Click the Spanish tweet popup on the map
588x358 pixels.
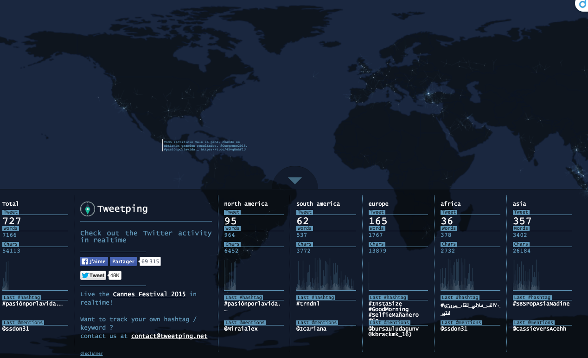coord(205,146)
